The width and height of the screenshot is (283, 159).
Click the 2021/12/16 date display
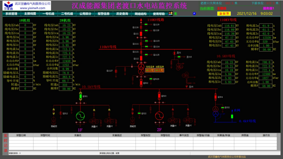pyautogui.click(x=247, y=14)
